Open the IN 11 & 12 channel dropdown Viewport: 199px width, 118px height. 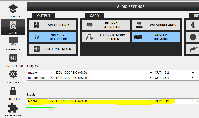tap(175, 101)
